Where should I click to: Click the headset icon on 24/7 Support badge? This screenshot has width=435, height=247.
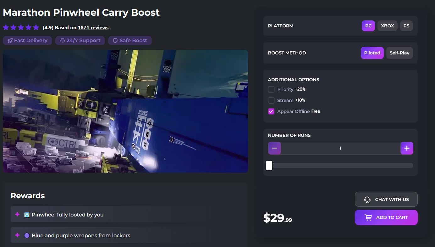[63, 41]
